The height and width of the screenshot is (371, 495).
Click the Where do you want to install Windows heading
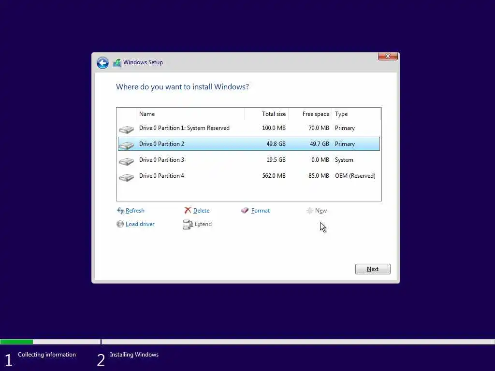click(182, 87)
